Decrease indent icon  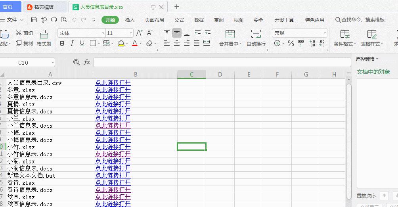(x=198, y=33)
